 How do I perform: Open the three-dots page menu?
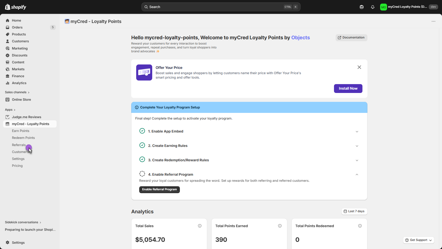(433, 21)
